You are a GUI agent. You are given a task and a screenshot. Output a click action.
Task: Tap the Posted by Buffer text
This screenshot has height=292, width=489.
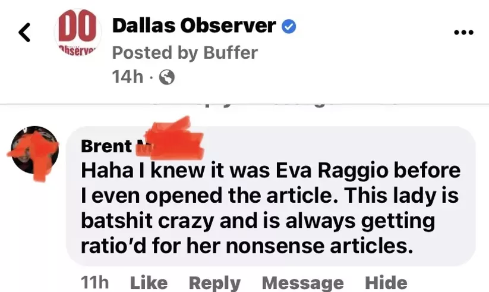pyautogui.click(x=185, y=52)
